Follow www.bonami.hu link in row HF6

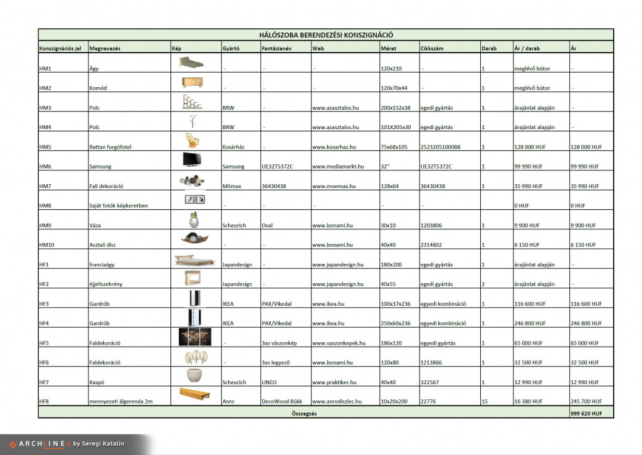[x=332, y=362]
